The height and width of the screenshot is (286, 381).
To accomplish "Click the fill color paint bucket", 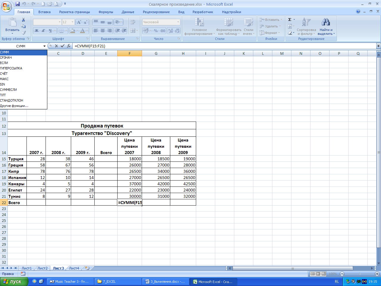I will click(72, 31).
